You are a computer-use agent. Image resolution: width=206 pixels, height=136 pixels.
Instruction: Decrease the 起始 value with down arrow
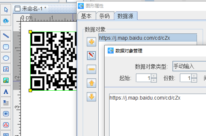[x=154, y=80]
